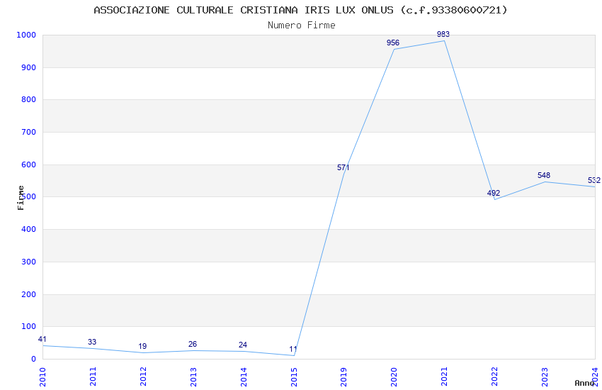Click the y-axis value 300
The image size is (602, 390).
coord(29,262)
